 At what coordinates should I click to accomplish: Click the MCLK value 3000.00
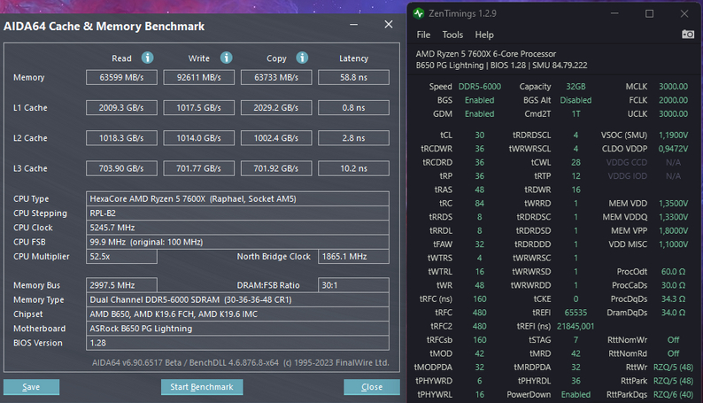[673, 87]
